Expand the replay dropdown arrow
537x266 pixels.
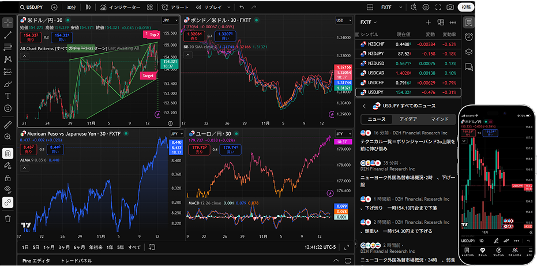(x=228, y=7)
